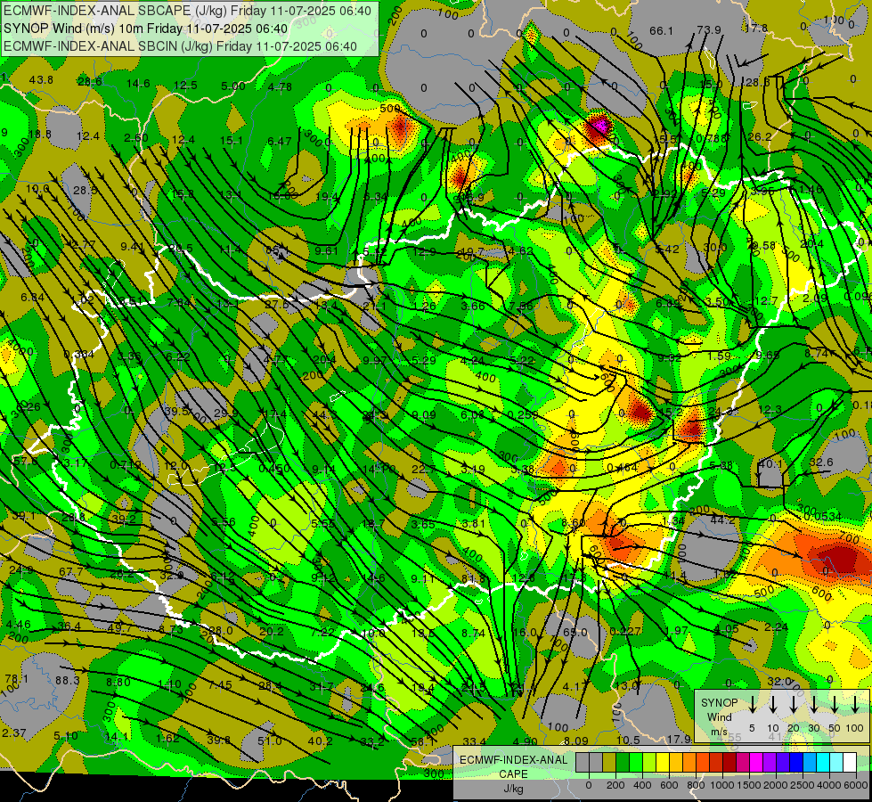The width and height of the screenshot is (872, 802).
Task: Click the '66.1' value near top
Action: click(661, 31)
